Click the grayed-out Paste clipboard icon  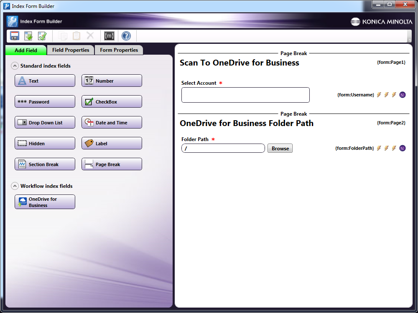click(x=76, y=35)
